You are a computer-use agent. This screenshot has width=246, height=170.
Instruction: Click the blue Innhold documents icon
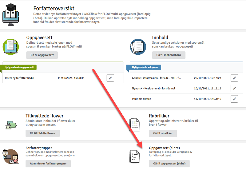pos(138,47)
